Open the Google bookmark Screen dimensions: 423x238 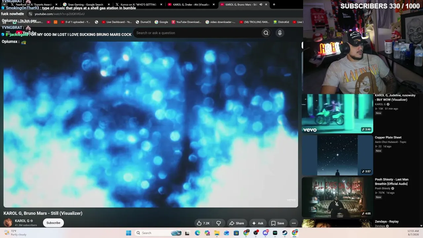click(161, 22)
